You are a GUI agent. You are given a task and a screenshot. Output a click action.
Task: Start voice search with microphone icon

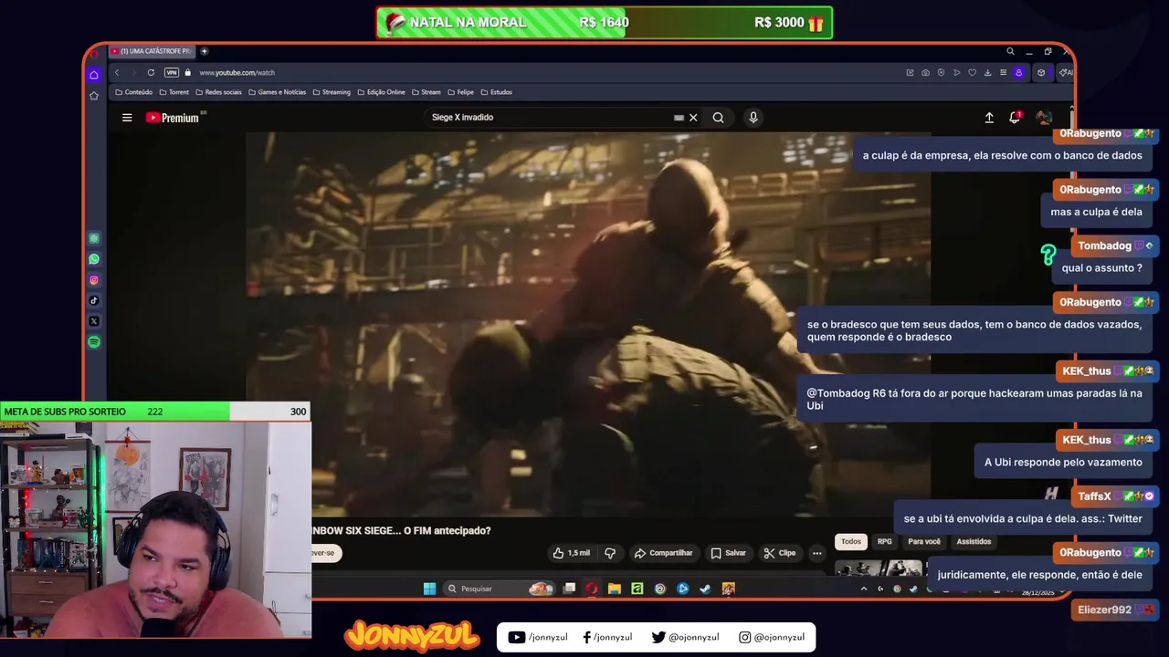coord(753,118)
